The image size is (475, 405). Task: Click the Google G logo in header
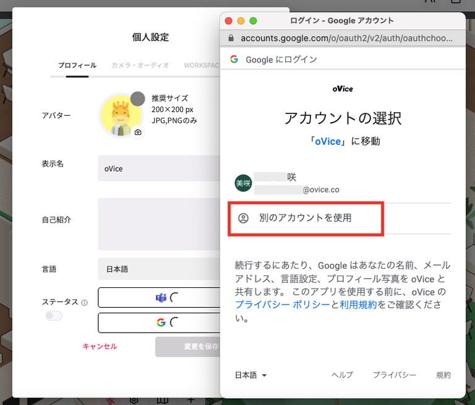(x=234, y=59)
